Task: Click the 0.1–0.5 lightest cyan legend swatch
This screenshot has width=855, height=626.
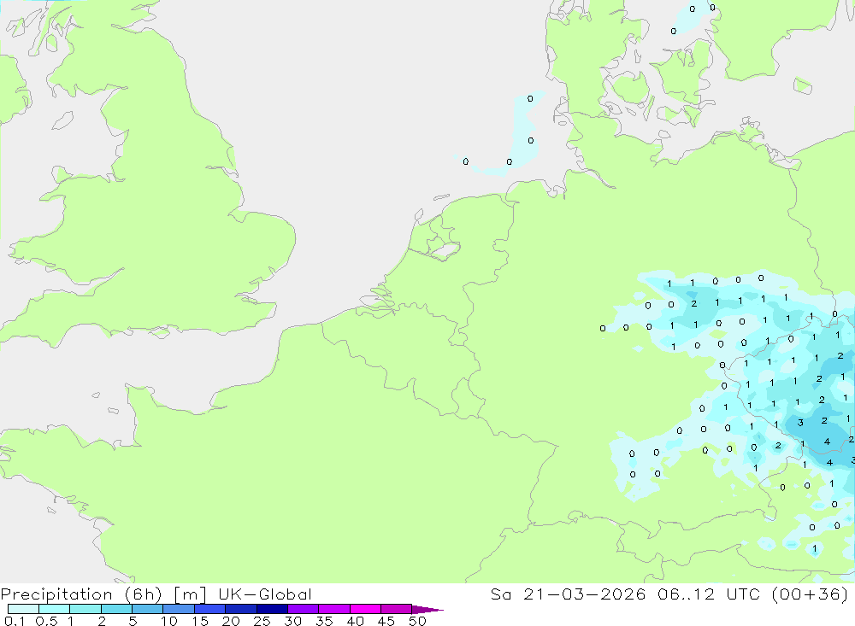Action: click(23, 609)
